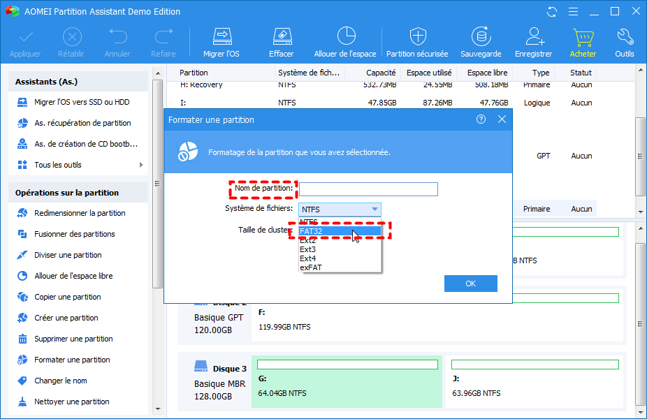Sort by the Type column header

click(541, 73)
